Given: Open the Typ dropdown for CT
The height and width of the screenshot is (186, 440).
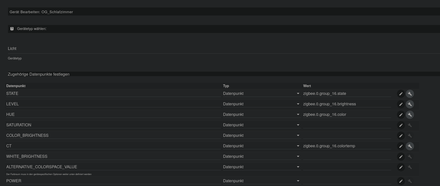Looking at the screenshot, I should click(x=261, y=146).
